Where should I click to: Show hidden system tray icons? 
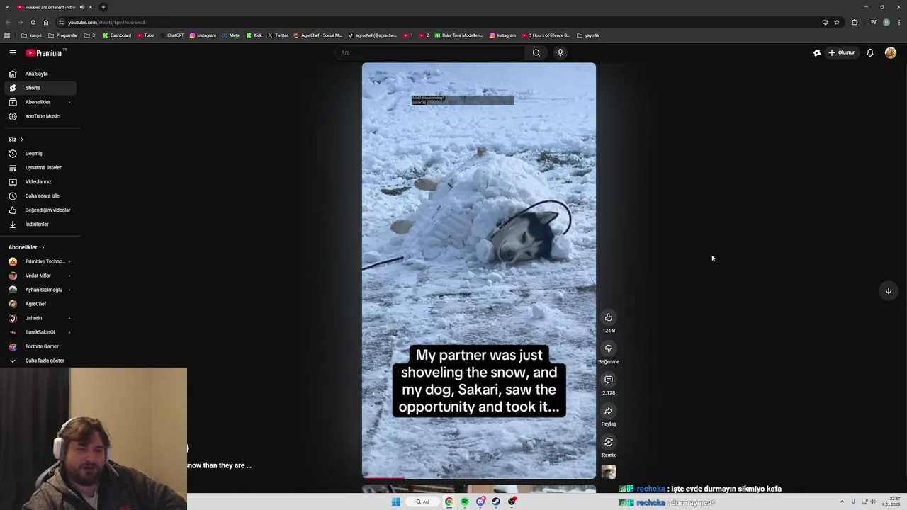click(x=842, y=501)
